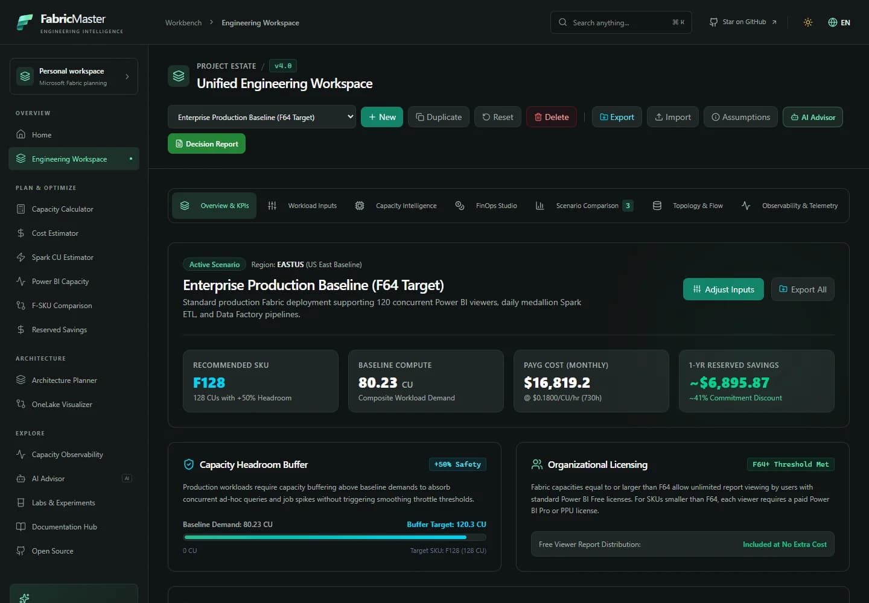Open the Assumptions panel
869x603 pixels.
(x=740, y=117)
